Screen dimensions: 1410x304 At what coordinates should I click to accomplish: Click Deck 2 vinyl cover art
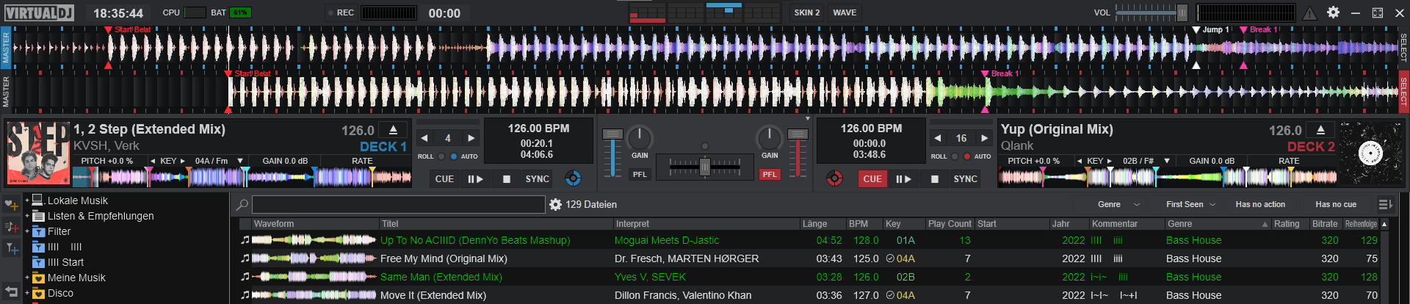pyautogui.click(x=1370, y=153)
